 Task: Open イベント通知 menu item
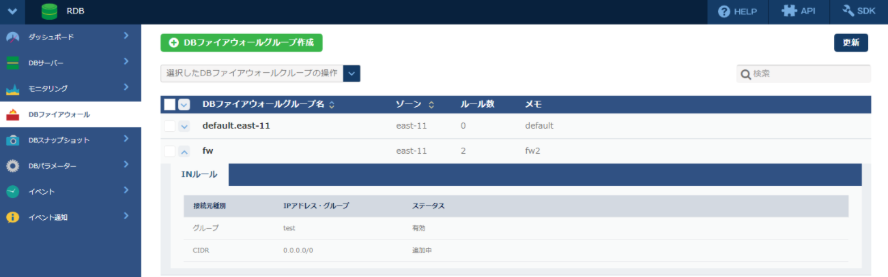pos(70,218)
